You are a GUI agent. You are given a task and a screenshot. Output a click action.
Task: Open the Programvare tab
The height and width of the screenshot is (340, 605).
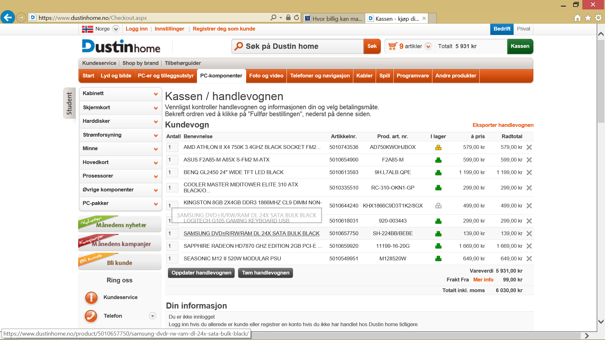coord(412,76)
